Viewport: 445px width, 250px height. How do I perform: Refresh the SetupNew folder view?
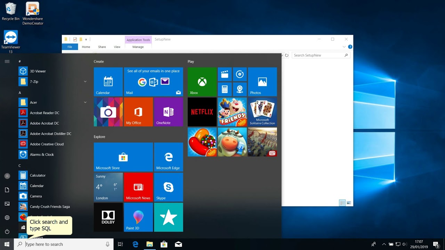[x=287, y=55]
